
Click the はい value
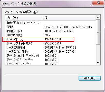(x=47, y=35)
